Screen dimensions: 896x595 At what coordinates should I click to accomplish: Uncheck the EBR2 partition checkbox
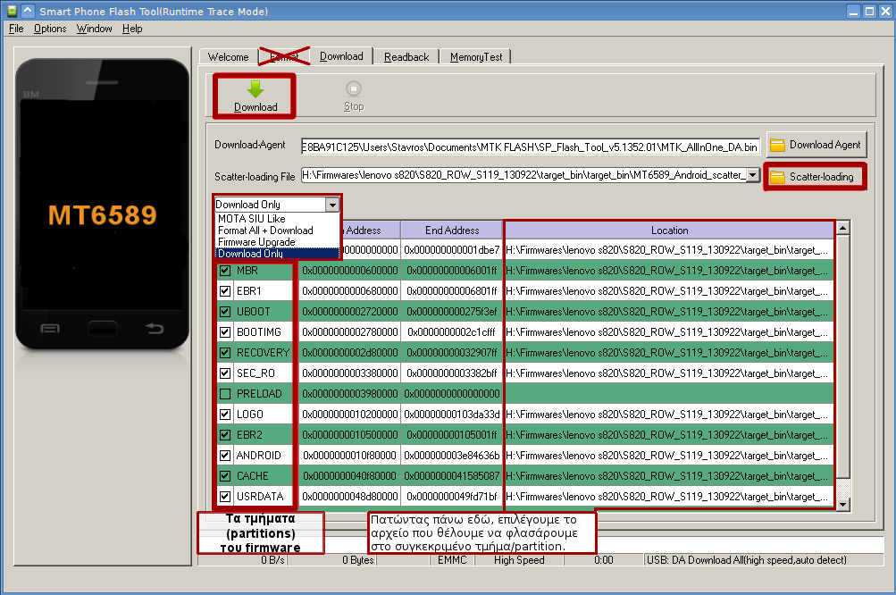coord(225,435)
